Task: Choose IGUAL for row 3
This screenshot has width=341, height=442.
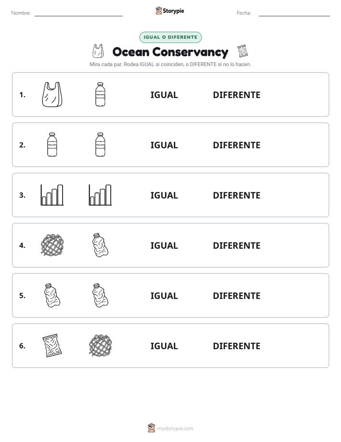Action: [164, 195]
